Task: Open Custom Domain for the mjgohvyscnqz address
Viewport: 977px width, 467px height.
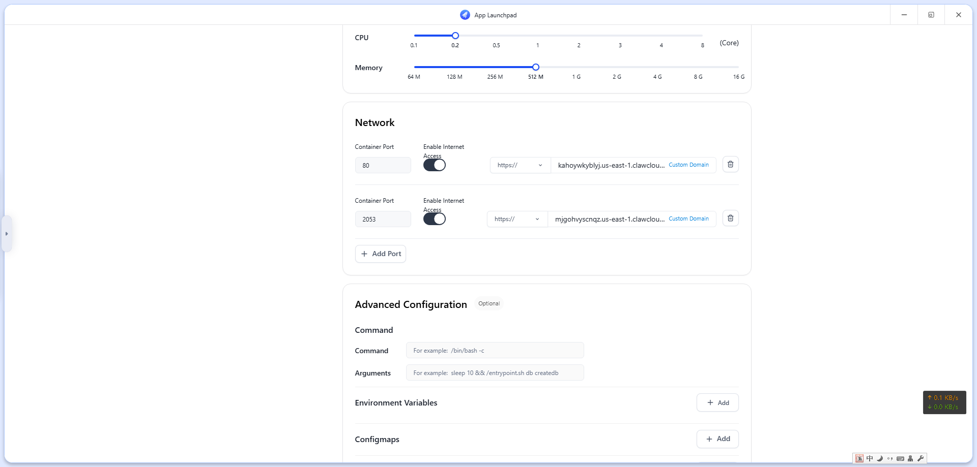Action: click(x=688, y=219)
